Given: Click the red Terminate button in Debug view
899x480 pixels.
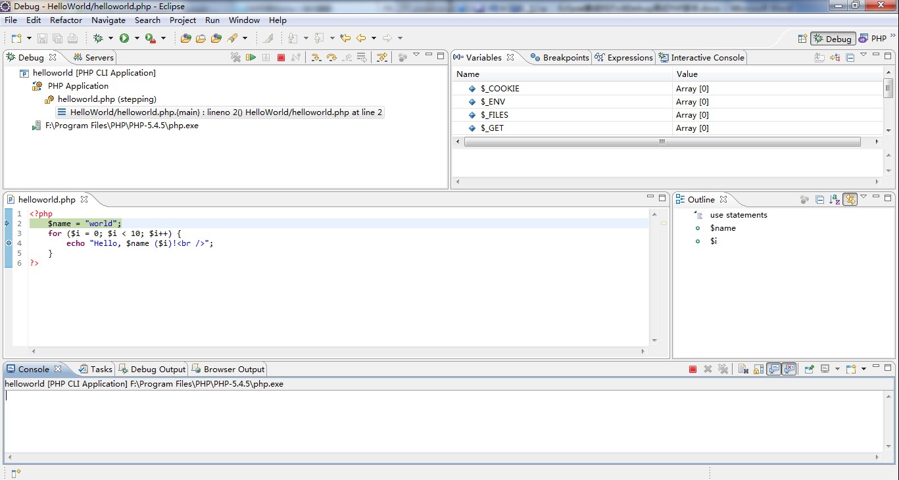Looking at the screenshot, I should click(x=281, y=58).
